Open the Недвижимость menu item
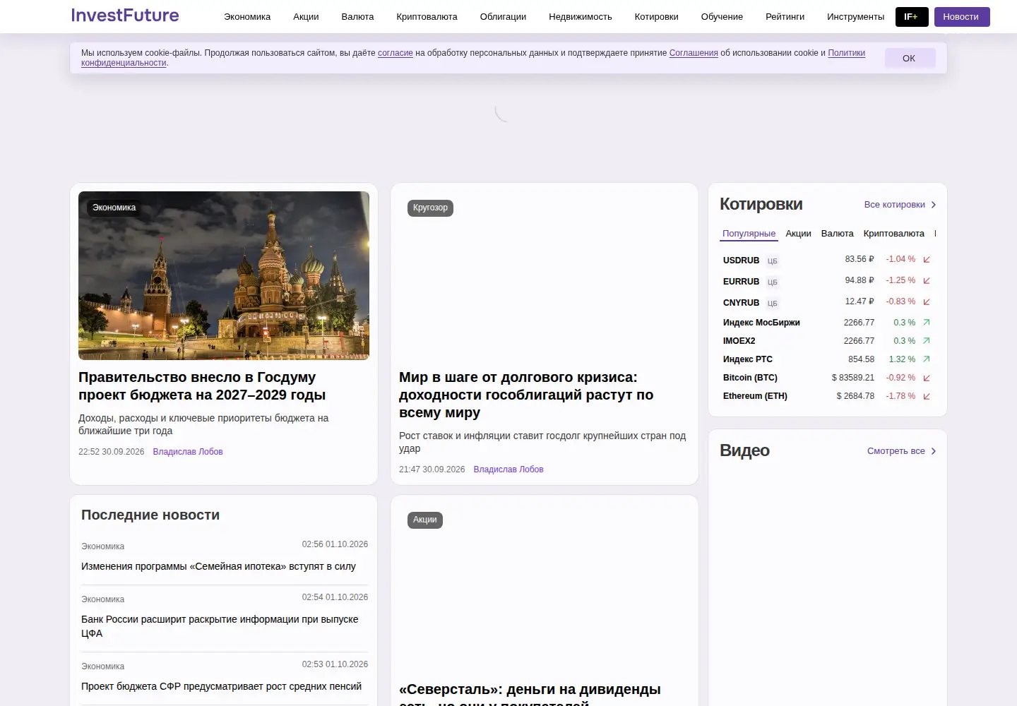The width and height of the screenshot is (1017, 706). (x=581, y=17)
